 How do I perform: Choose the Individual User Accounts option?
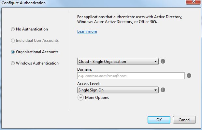(13, 41)
